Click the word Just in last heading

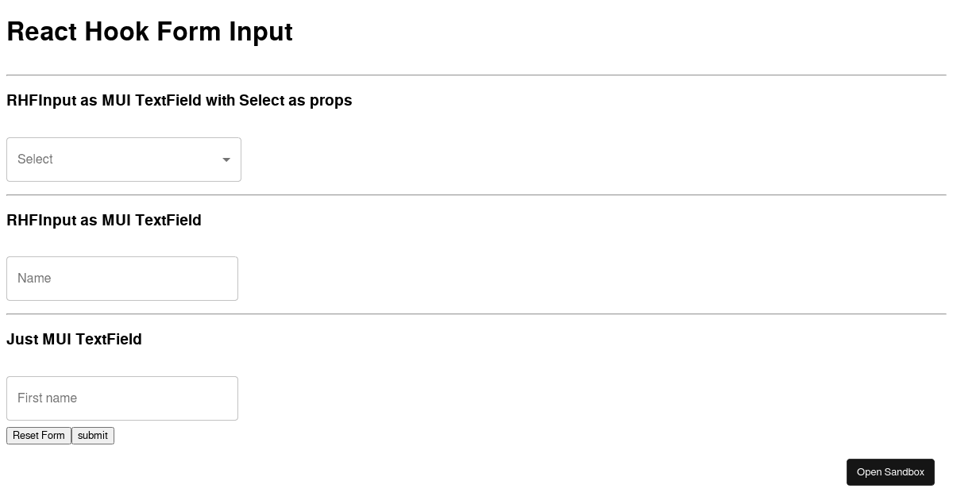click(22, 339)
